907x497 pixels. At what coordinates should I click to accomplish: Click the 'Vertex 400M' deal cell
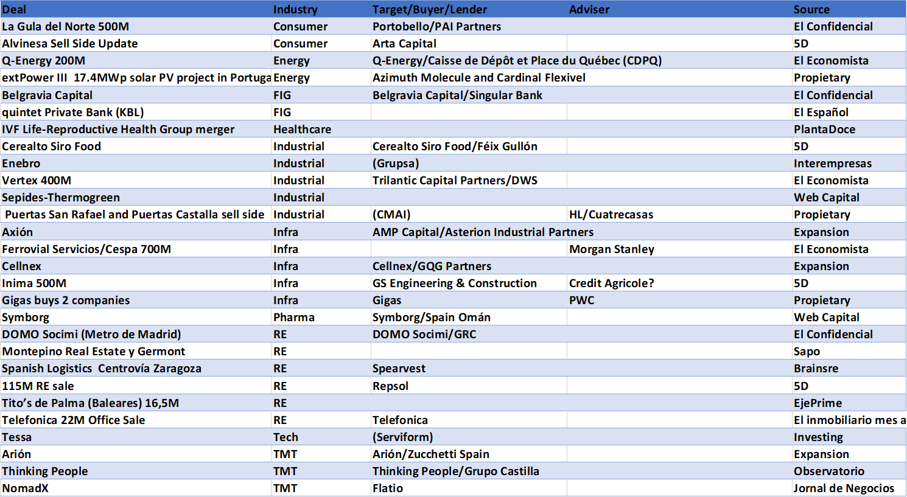click(136, 180)
